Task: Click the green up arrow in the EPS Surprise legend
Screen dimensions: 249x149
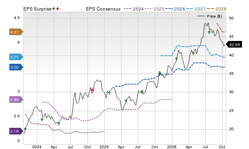Action: [x=54, y=9]
